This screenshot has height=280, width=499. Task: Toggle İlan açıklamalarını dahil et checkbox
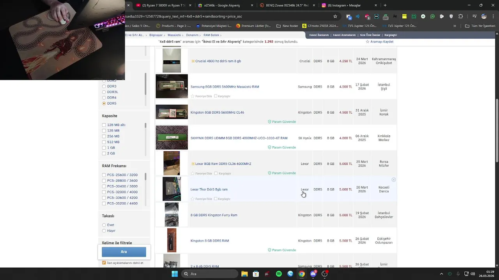[104, 263]
